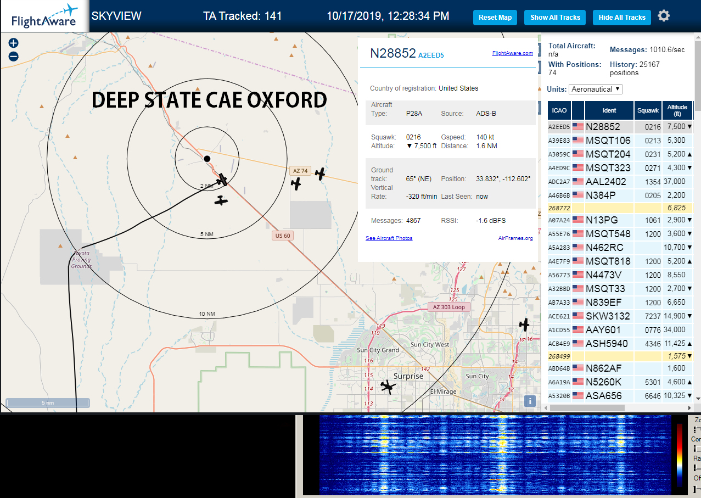Select the N5260K row
Viewport: 701px width, 498px height.
(x=620, y=382)
